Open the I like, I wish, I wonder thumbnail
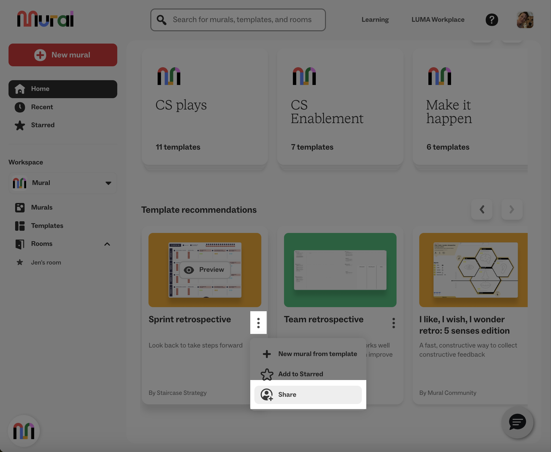This screenshot has width=551, height=452. (x=473, y=270)
